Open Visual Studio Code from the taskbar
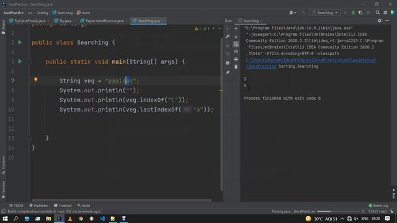This screenshot has width=397, height=223. [x=102, y=219]
